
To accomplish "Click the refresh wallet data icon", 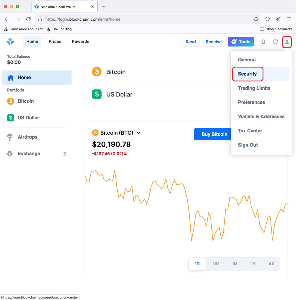I will (x=275, y=42).
